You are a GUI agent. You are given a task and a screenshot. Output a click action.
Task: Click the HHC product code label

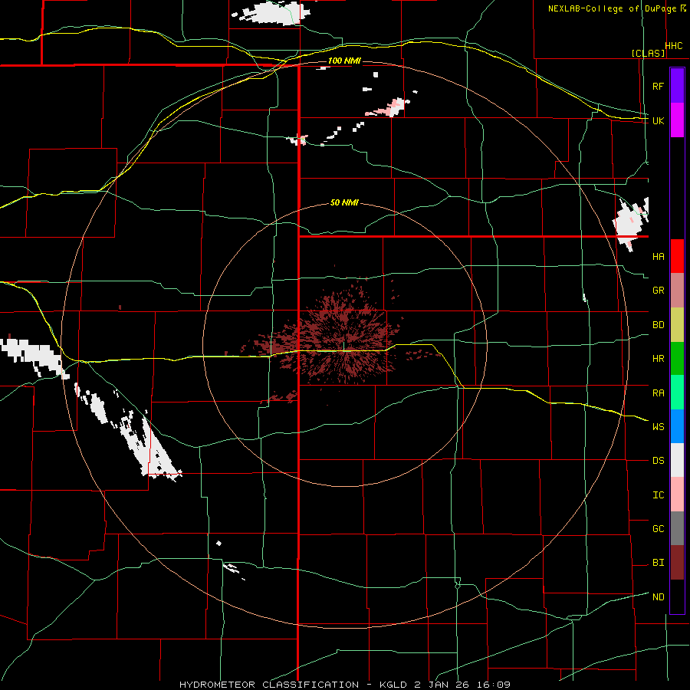coord(674,46)
